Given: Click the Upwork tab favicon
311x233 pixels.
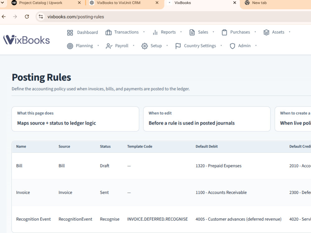Looking at the screenshot, I should click(14, 3).
